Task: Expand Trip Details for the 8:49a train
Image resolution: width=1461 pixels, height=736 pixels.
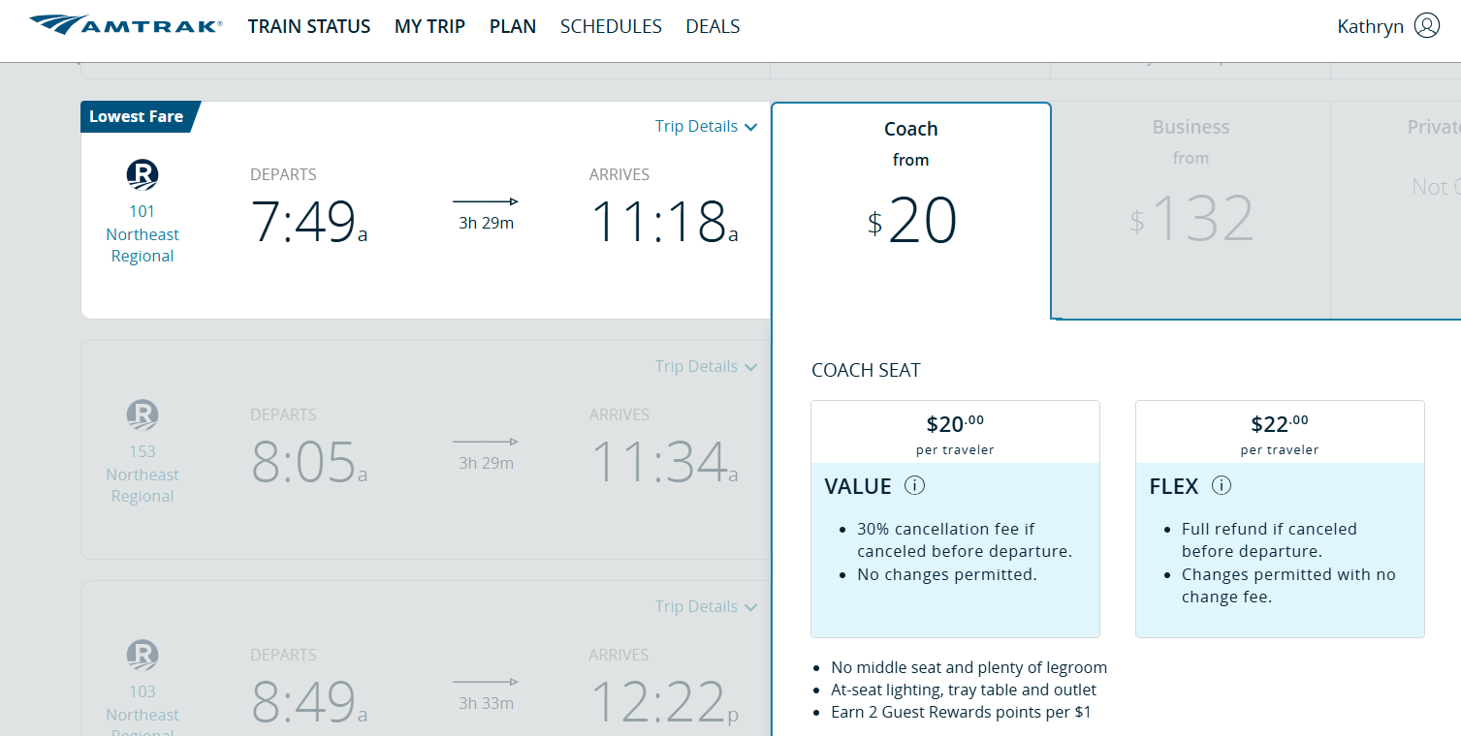Action: pyautogui.click(x=706, y=607)
